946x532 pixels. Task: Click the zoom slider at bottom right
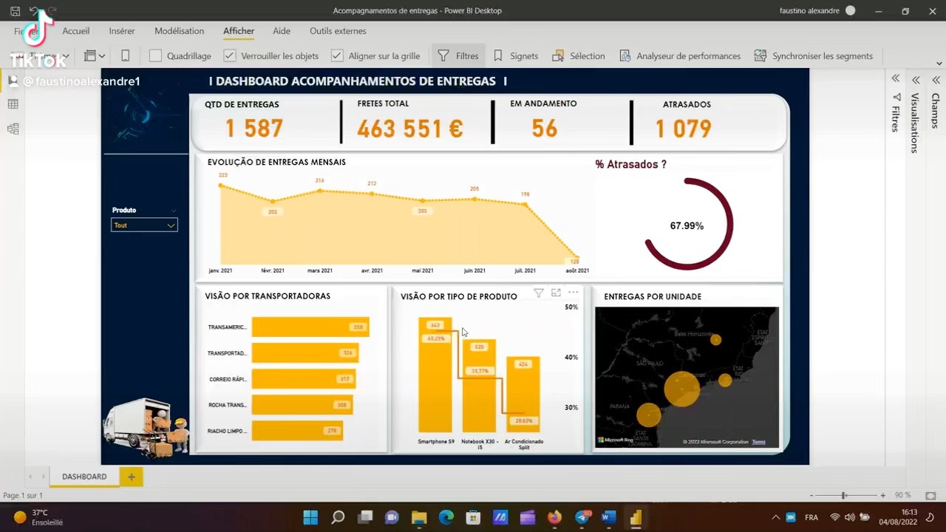tap(844, 495)
